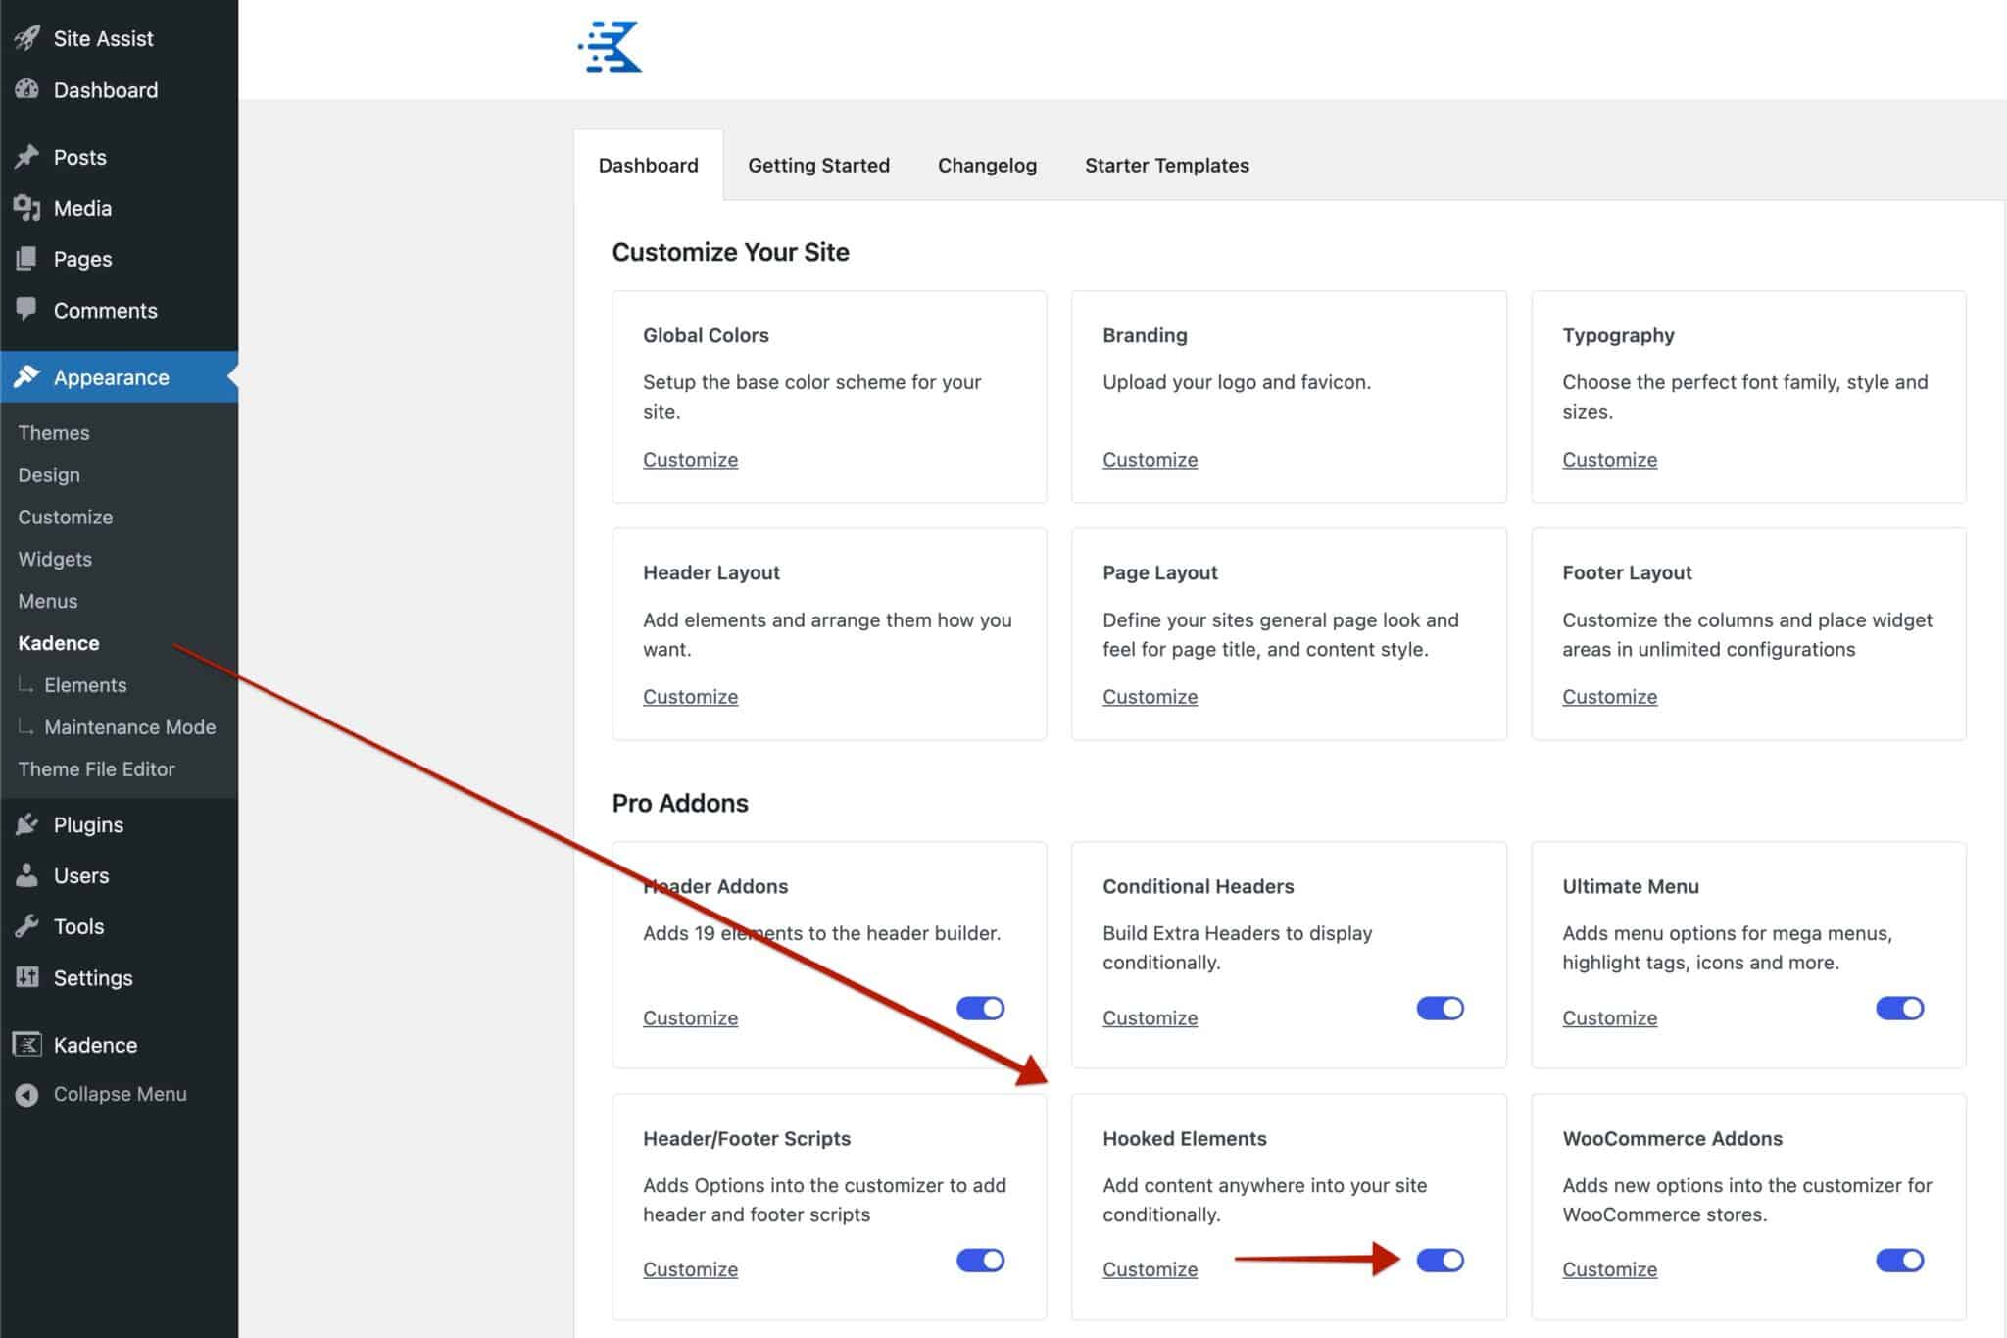Click the Kadence logo at page top
This screenshot has height=1338, width=2007.
(610, 45)
